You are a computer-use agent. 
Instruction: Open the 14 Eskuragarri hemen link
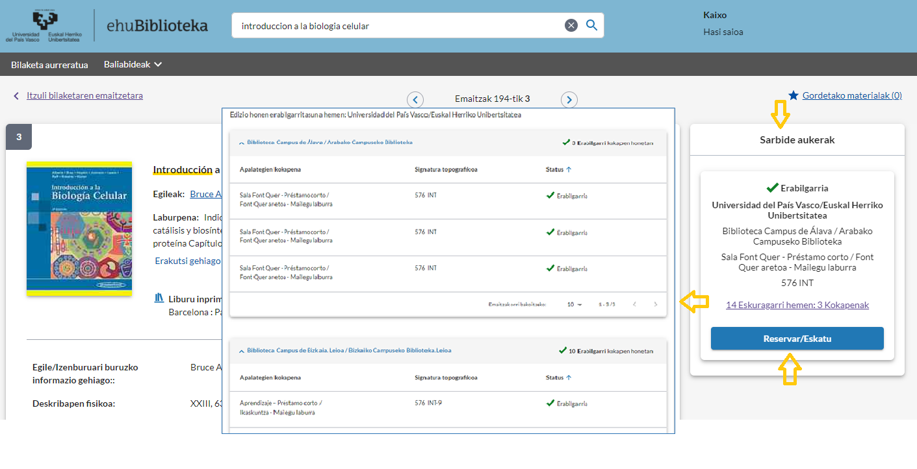coord(797,305)
